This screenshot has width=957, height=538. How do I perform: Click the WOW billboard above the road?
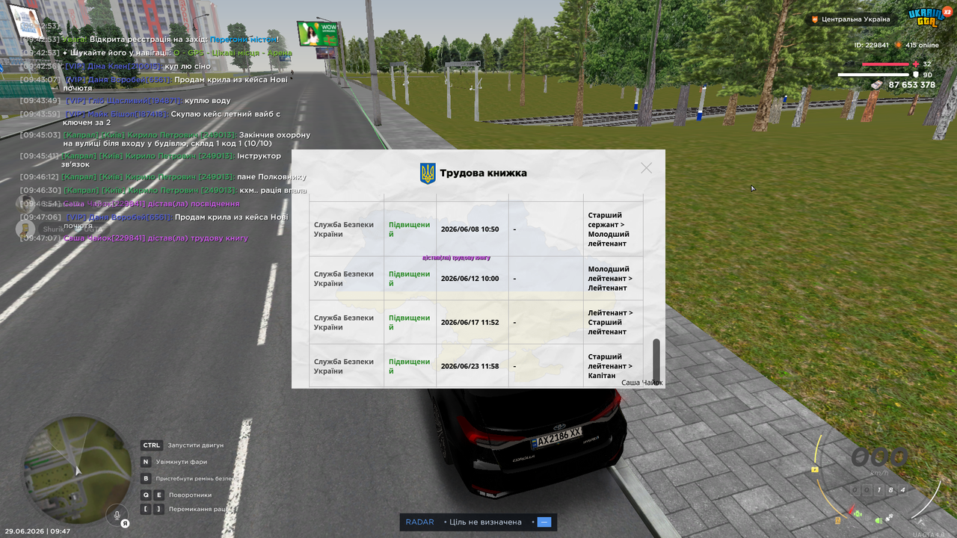319,34
